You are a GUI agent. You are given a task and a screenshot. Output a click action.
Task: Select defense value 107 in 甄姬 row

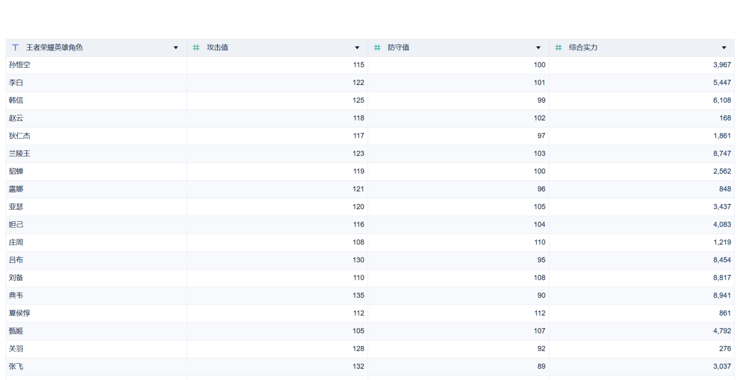539,331
